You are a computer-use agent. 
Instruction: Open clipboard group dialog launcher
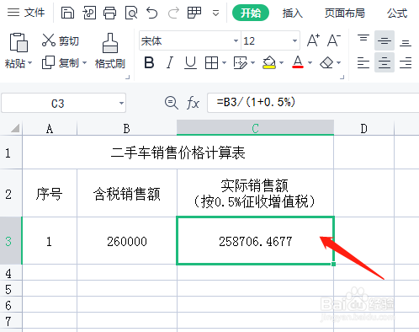point(128,77)
